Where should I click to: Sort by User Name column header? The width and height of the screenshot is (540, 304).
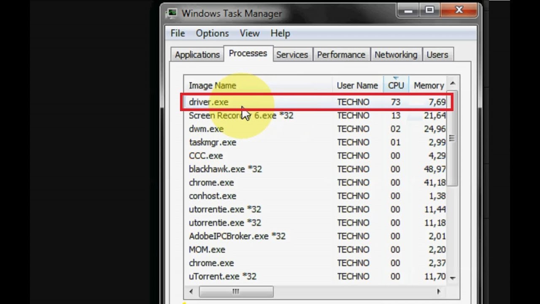[358, 85]
